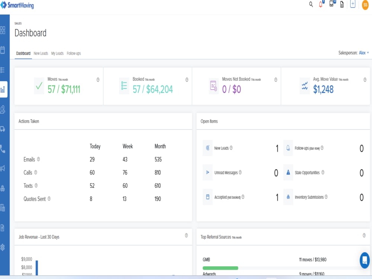Open the megaphone marketing icon in sidebar

[3, 169]
